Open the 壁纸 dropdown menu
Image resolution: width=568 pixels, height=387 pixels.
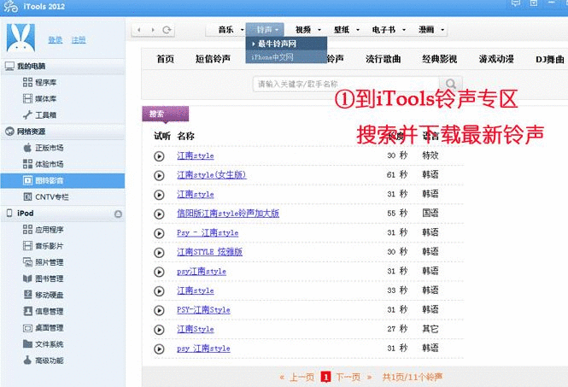tap(346, 30)
